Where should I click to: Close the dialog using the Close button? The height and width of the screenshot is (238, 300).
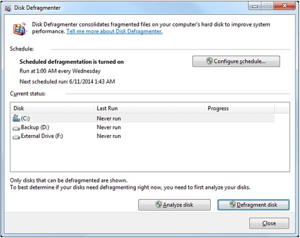pyautogui.click(x=269, y=223)
